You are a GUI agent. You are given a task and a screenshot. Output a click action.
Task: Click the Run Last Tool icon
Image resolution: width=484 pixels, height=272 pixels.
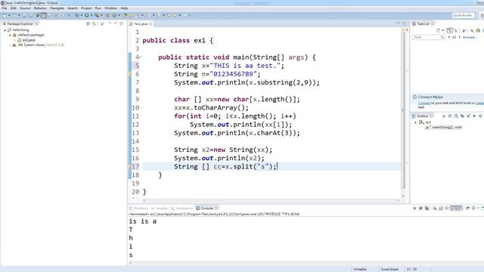[97, 15]
